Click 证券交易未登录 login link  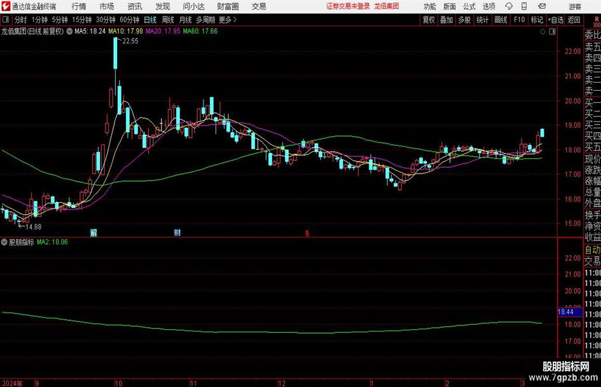point(348,6)
